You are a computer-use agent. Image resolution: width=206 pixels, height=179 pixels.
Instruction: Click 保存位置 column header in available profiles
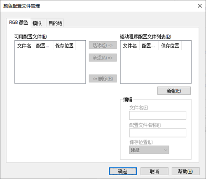(x=64, y=46)
